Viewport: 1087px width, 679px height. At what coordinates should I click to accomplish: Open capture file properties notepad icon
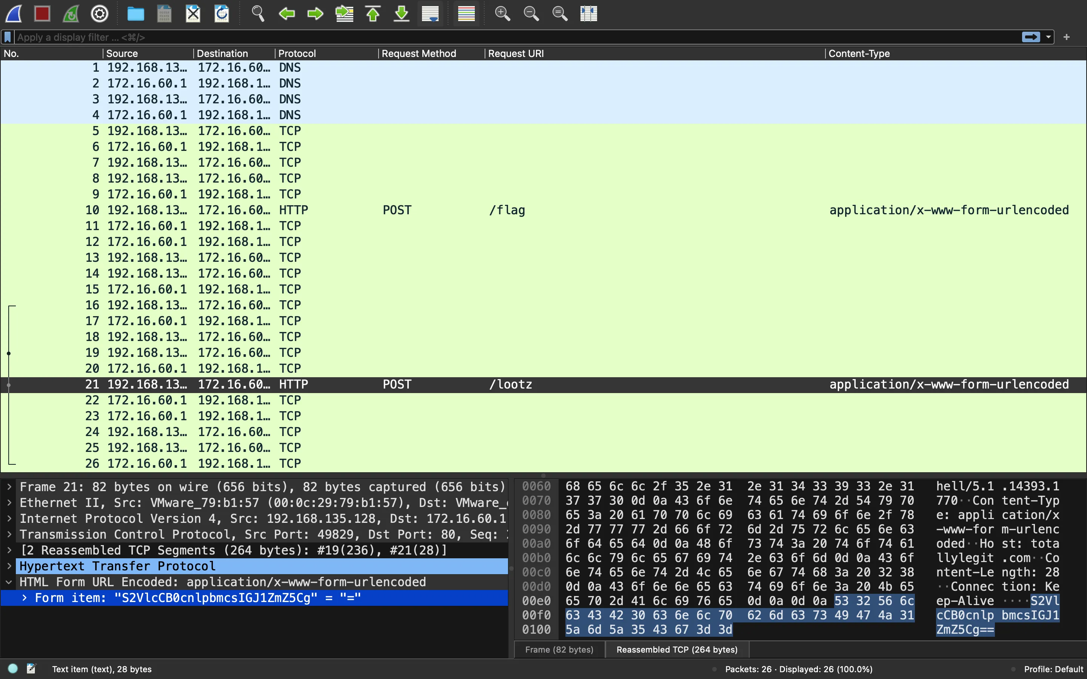pos(31,669)
